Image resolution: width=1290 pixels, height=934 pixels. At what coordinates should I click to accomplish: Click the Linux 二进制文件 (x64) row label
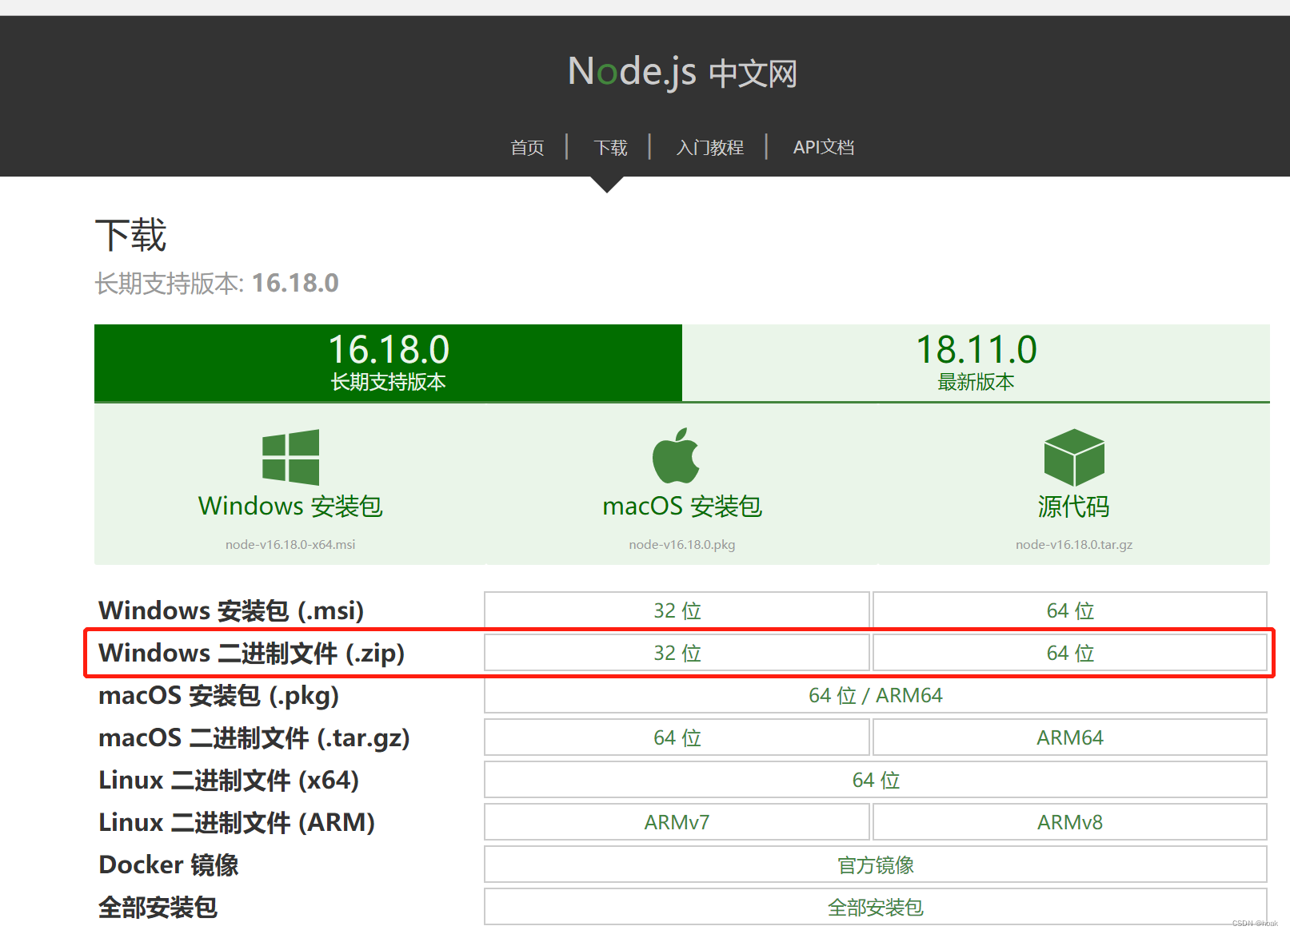click(x=229, y=780)
